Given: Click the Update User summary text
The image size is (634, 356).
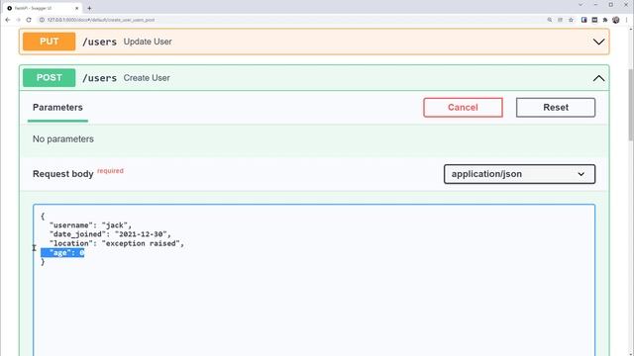Looking at the screenshot, I should pyautogui.click(x=148, y=42).
